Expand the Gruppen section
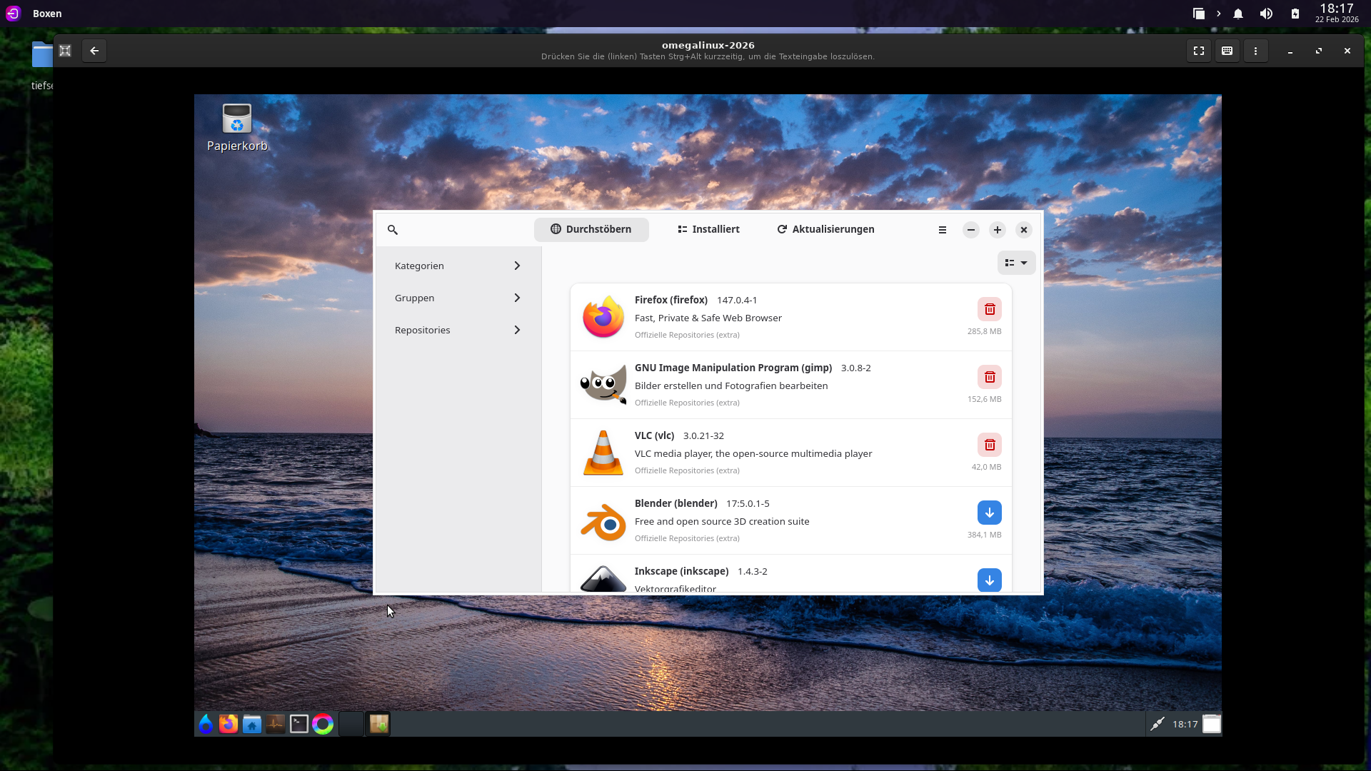 (x=458, y=298)
